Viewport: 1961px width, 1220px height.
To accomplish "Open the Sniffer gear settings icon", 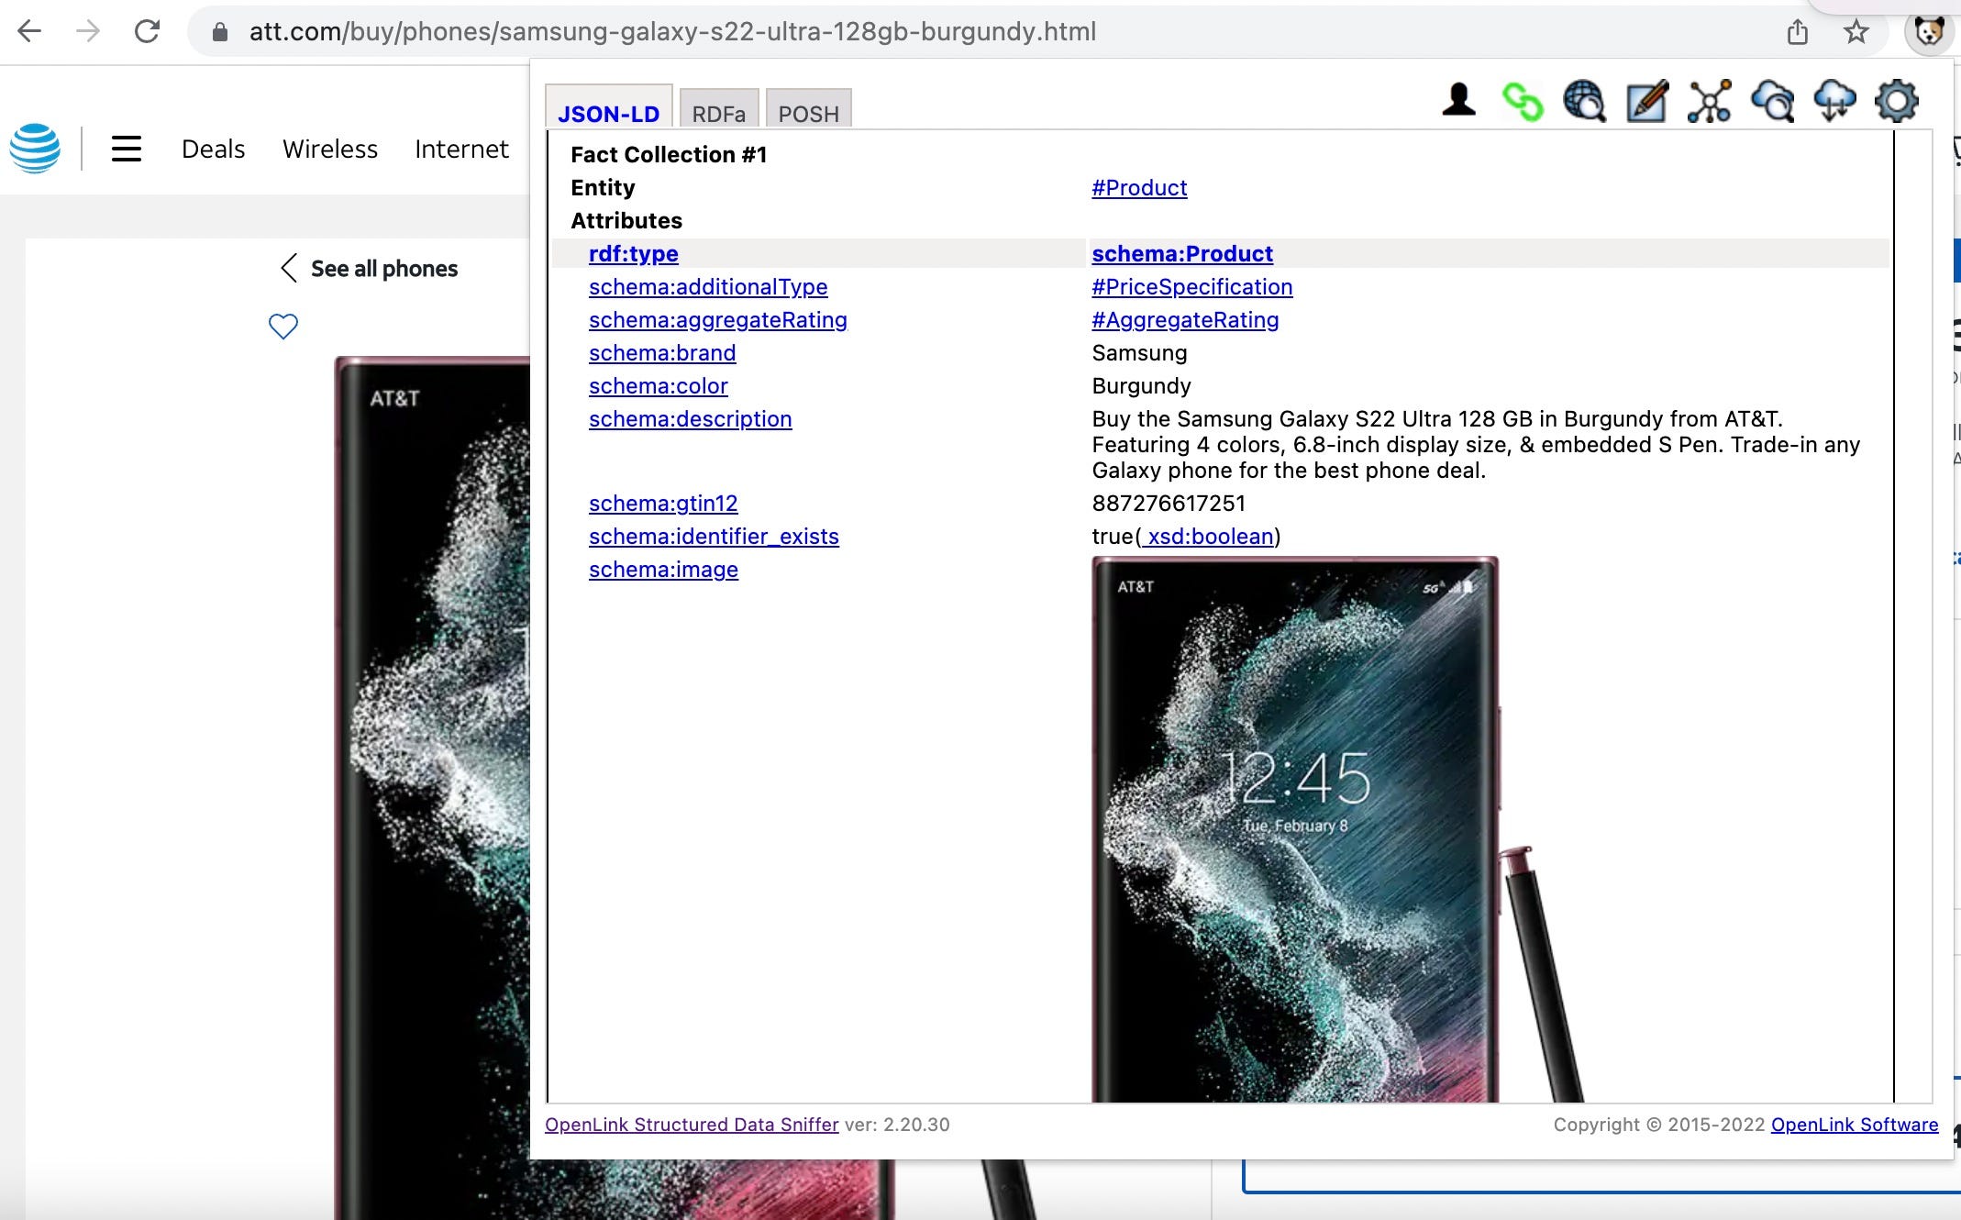I will (1897, 102).
